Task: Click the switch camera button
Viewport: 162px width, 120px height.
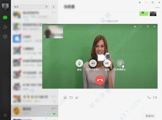Action: [120, 63]
